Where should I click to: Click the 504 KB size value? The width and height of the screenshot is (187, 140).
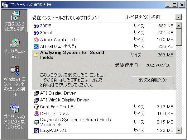point(166,33)
